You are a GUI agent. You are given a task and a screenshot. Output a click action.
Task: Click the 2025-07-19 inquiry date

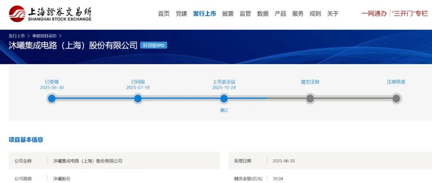(138, 88)
